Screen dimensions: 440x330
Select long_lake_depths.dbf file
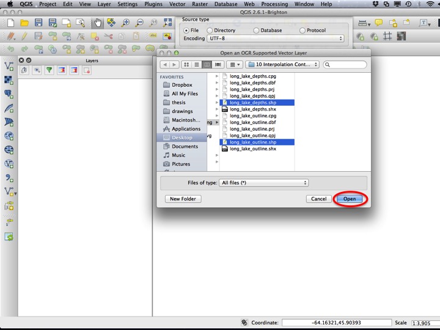coord(252,82)
